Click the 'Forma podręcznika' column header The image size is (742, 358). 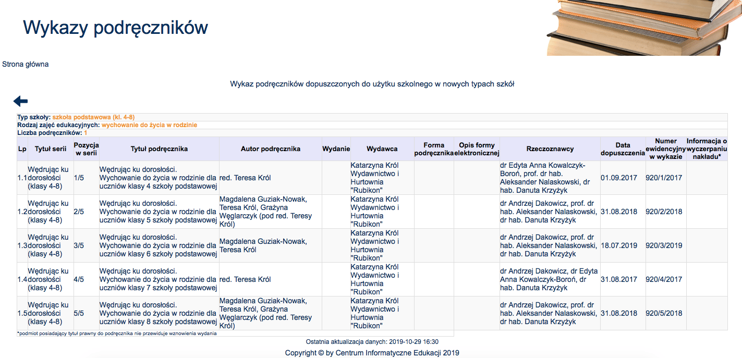click(434, 149)
